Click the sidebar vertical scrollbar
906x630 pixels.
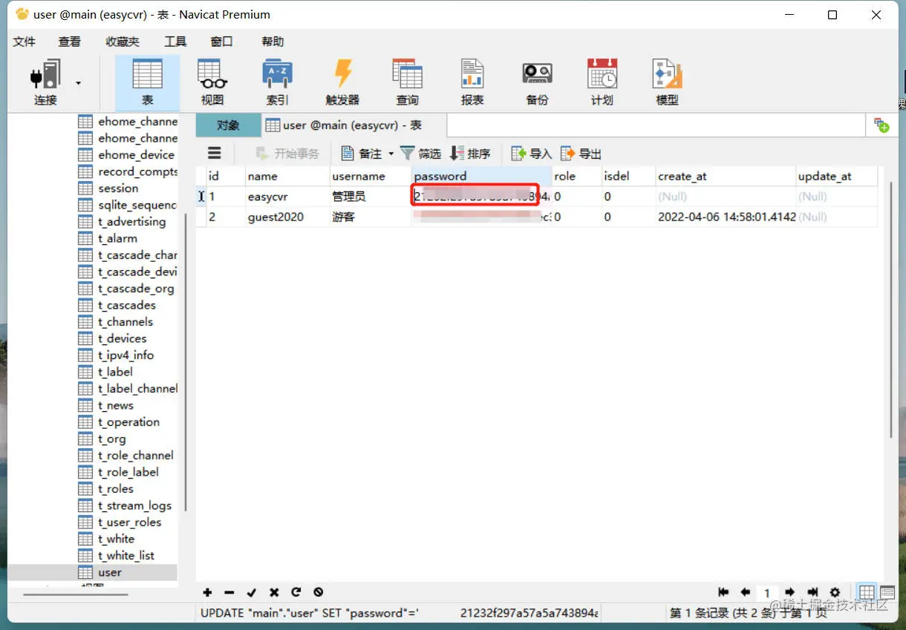pos(185,362)
